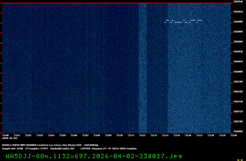Select the 3569860 frequency scale value
This screenshot has height=161, width=246.
point(238,42)
